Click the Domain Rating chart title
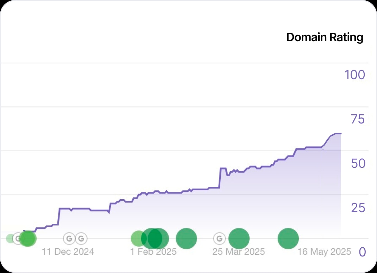 pyautogui.click(x=325, y=37)
